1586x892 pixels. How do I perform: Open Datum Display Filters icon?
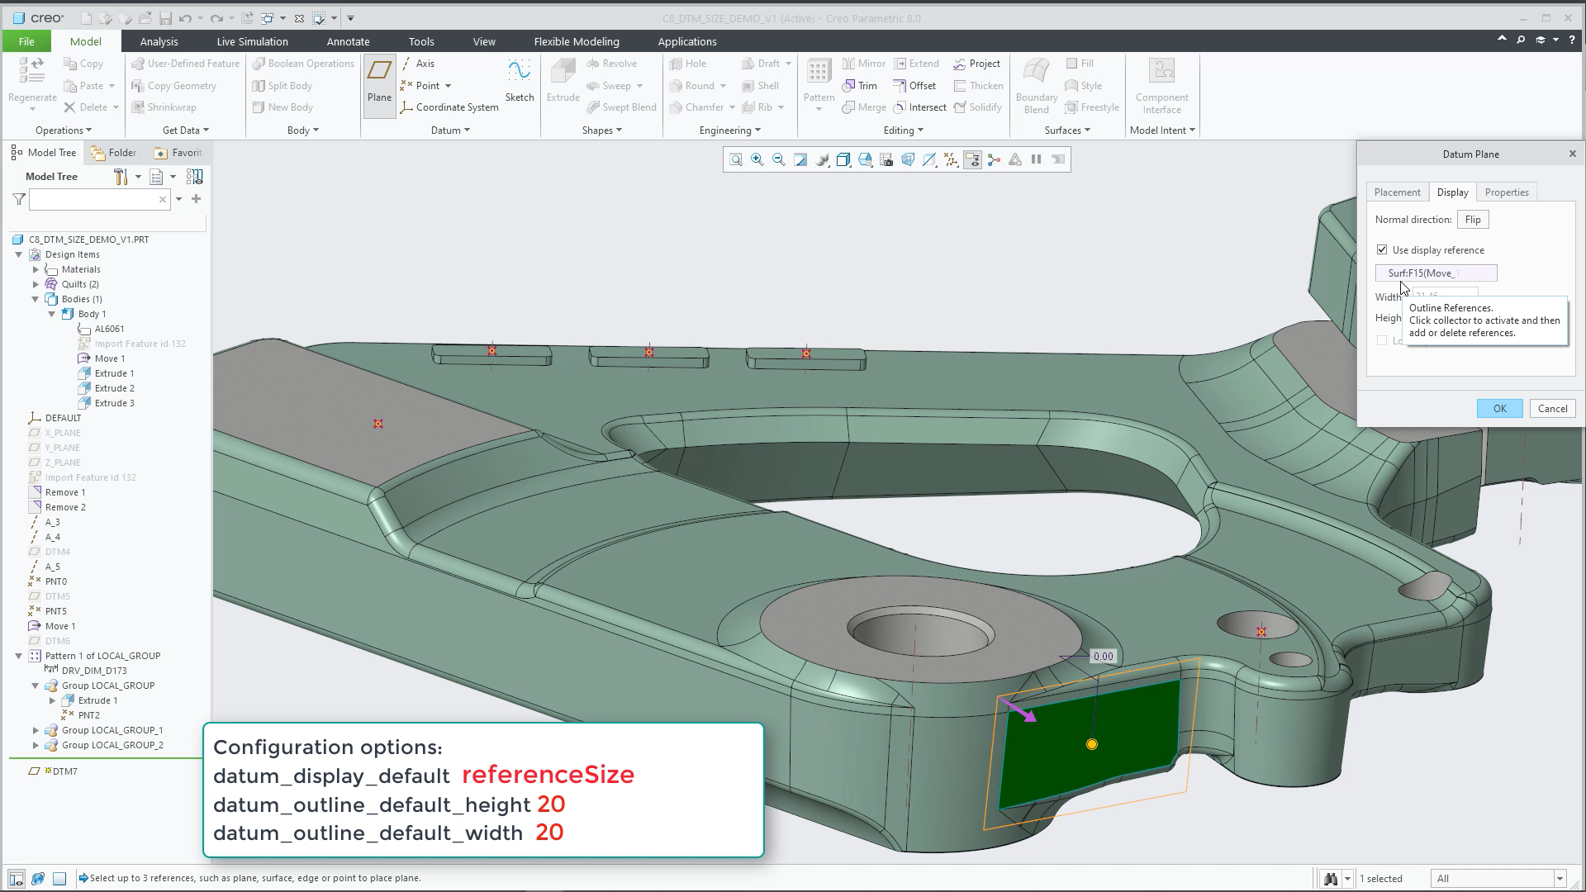pyautogui.click(x=951, y=159)
